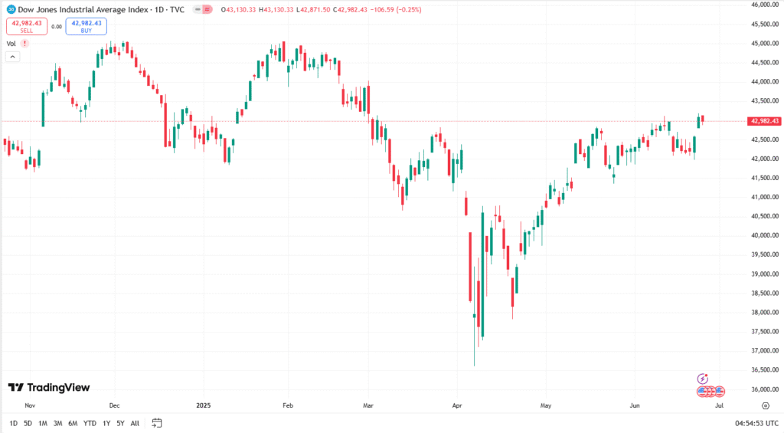Viewport: 784px width, 433px height.
Task: Click the leftmost US flag event icon
Action: (702, 392)
